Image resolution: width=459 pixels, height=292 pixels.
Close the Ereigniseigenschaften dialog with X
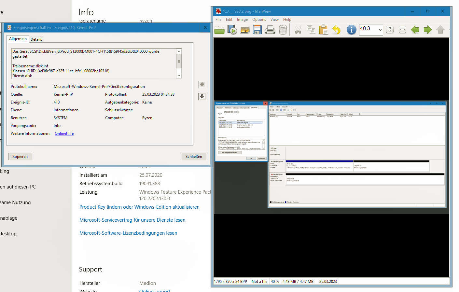point(205,28)
